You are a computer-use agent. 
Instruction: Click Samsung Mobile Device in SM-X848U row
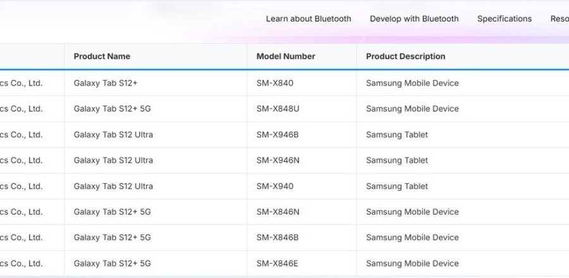[x=412, y=109]
